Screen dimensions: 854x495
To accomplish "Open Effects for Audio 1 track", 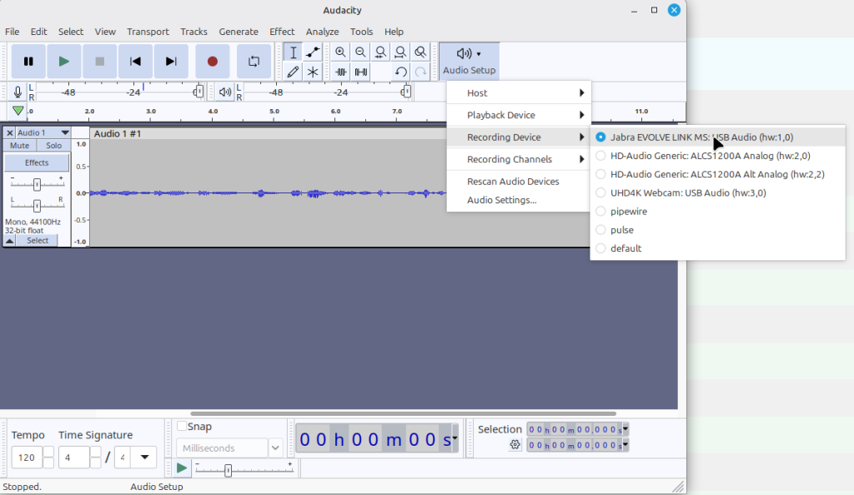I will (37, 162).
